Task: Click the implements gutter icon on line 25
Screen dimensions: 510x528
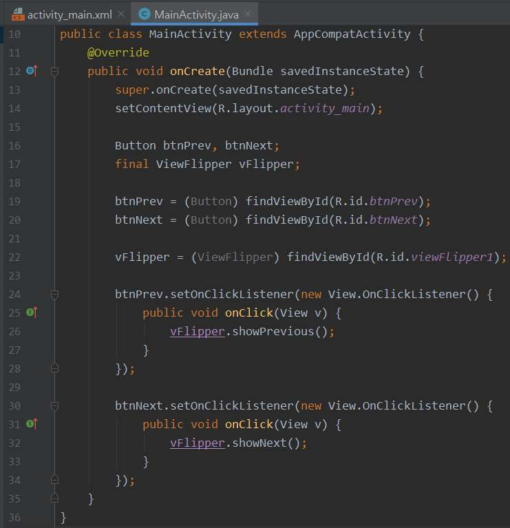Action: [x=32, y=313]
